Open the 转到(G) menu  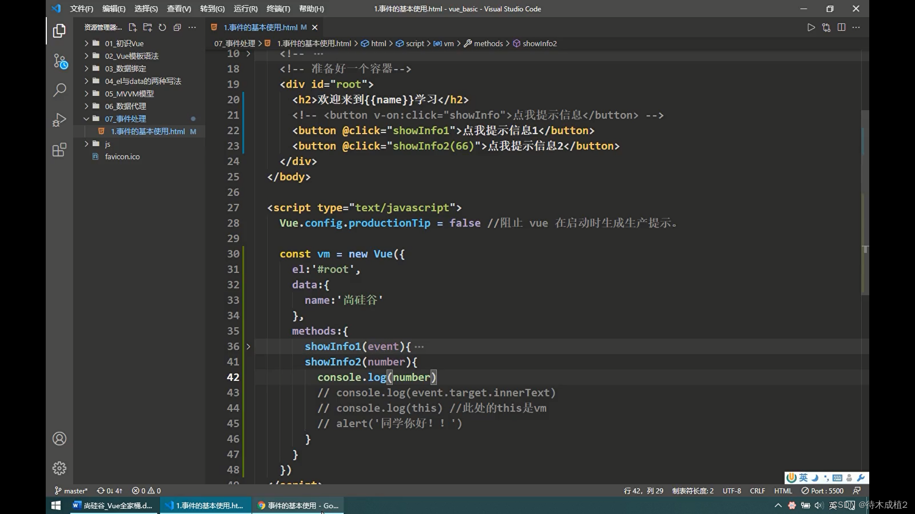(212, 9)
